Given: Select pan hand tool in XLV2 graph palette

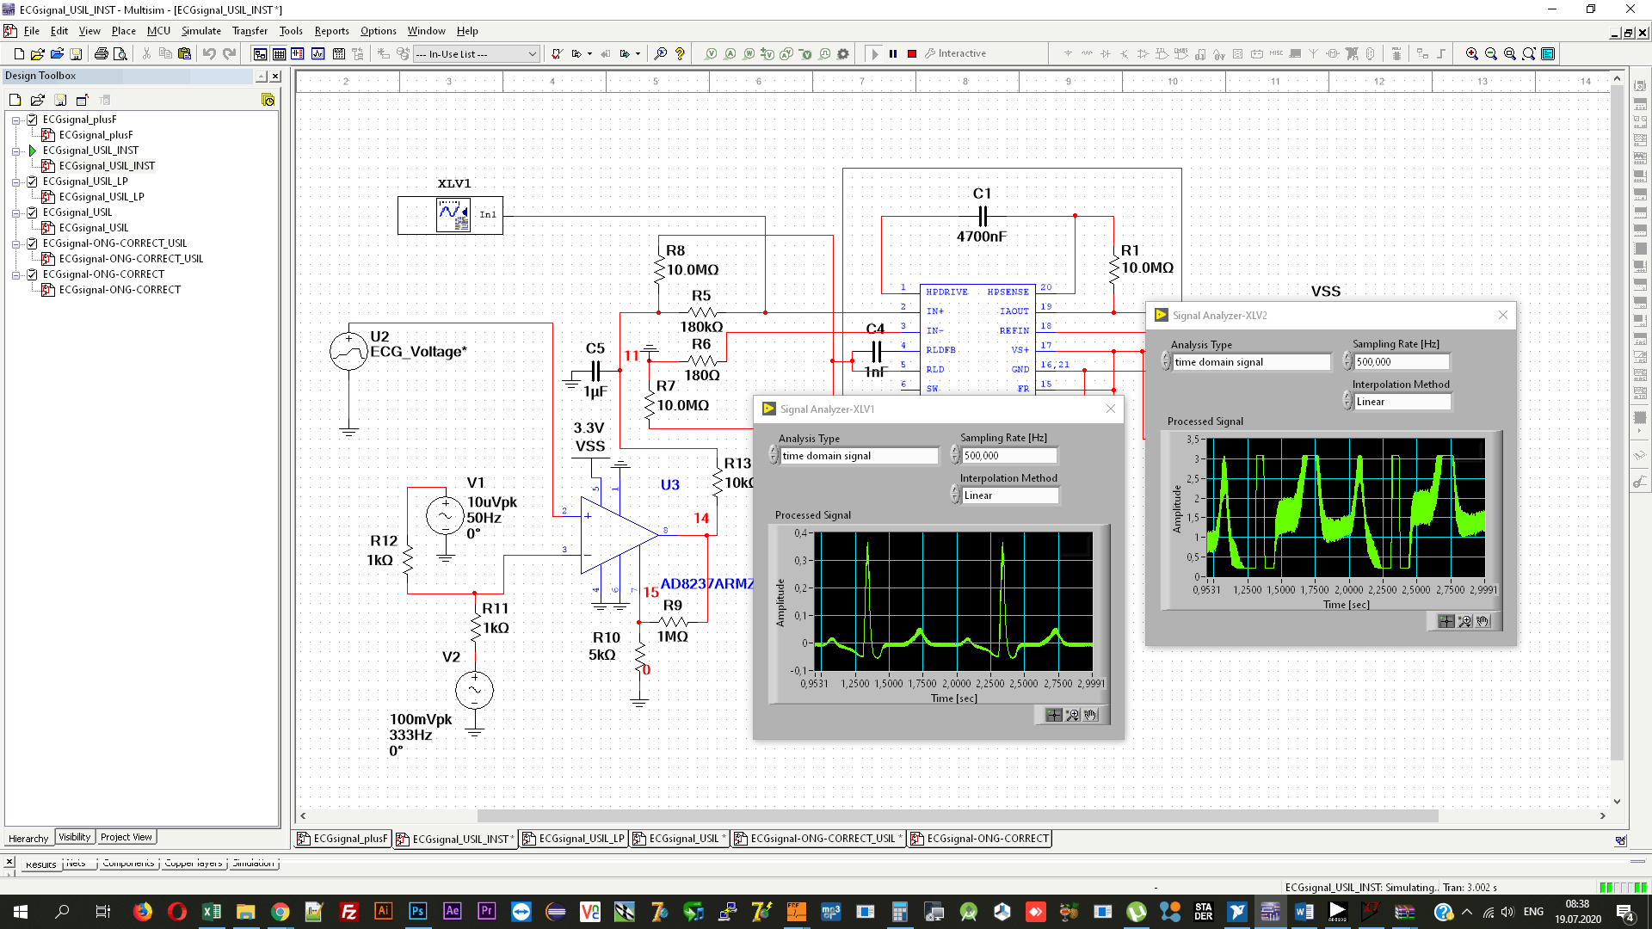Looking at the screenshot, I should point(1483,621).
